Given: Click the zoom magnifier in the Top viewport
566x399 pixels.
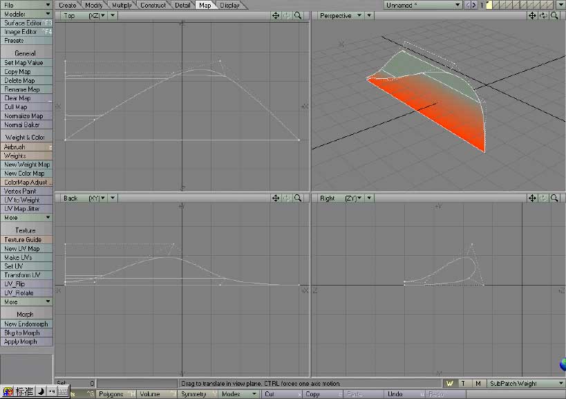Looking at the screenshot, I should 298,15.
